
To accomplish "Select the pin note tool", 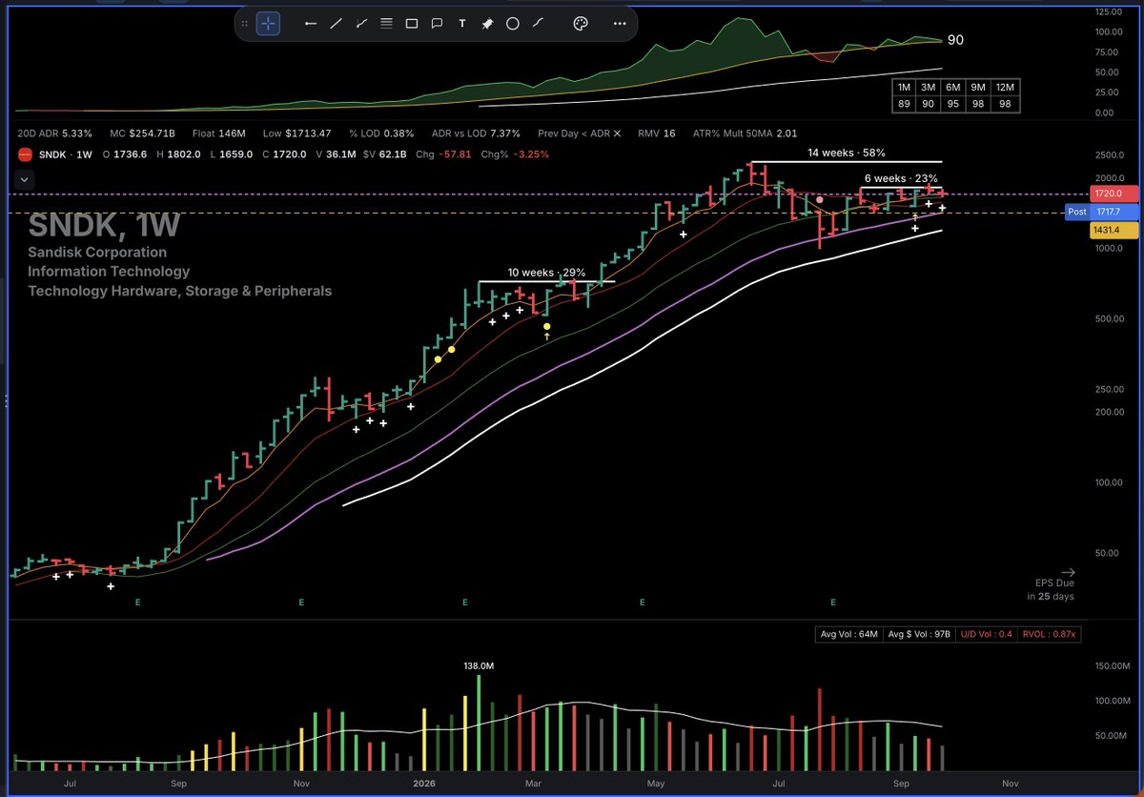I will (x=487, y=24).
